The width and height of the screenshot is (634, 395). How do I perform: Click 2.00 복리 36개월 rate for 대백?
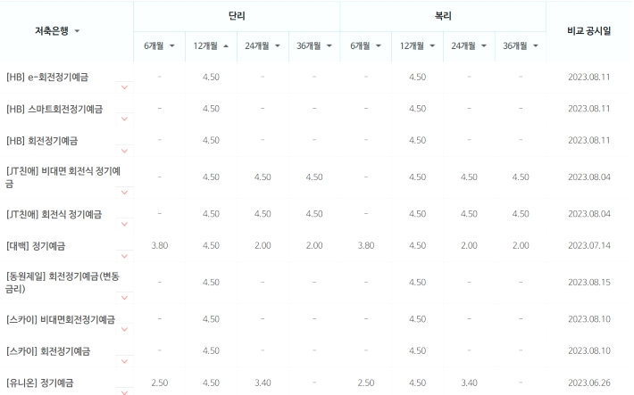521,245
